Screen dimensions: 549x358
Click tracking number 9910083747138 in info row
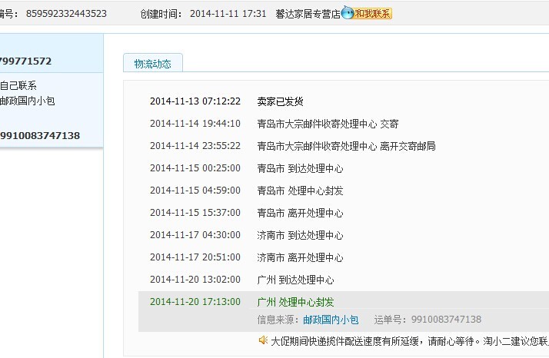pos(446,320)
